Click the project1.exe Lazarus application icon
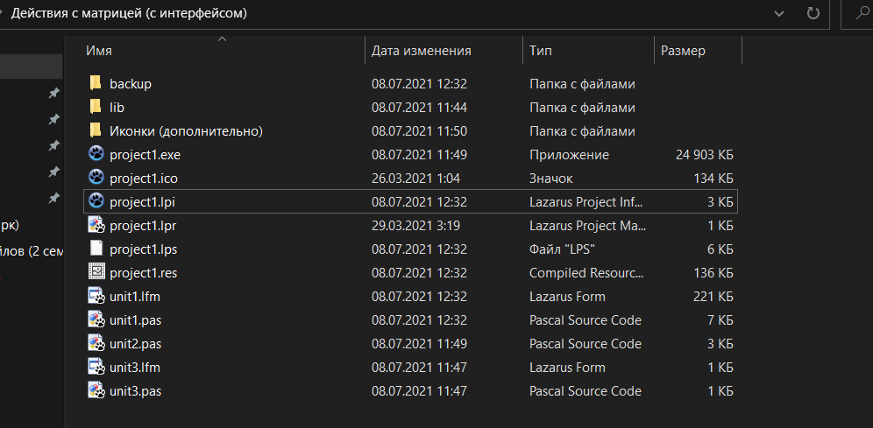This screenshot has height=428, width=873. 96,155
